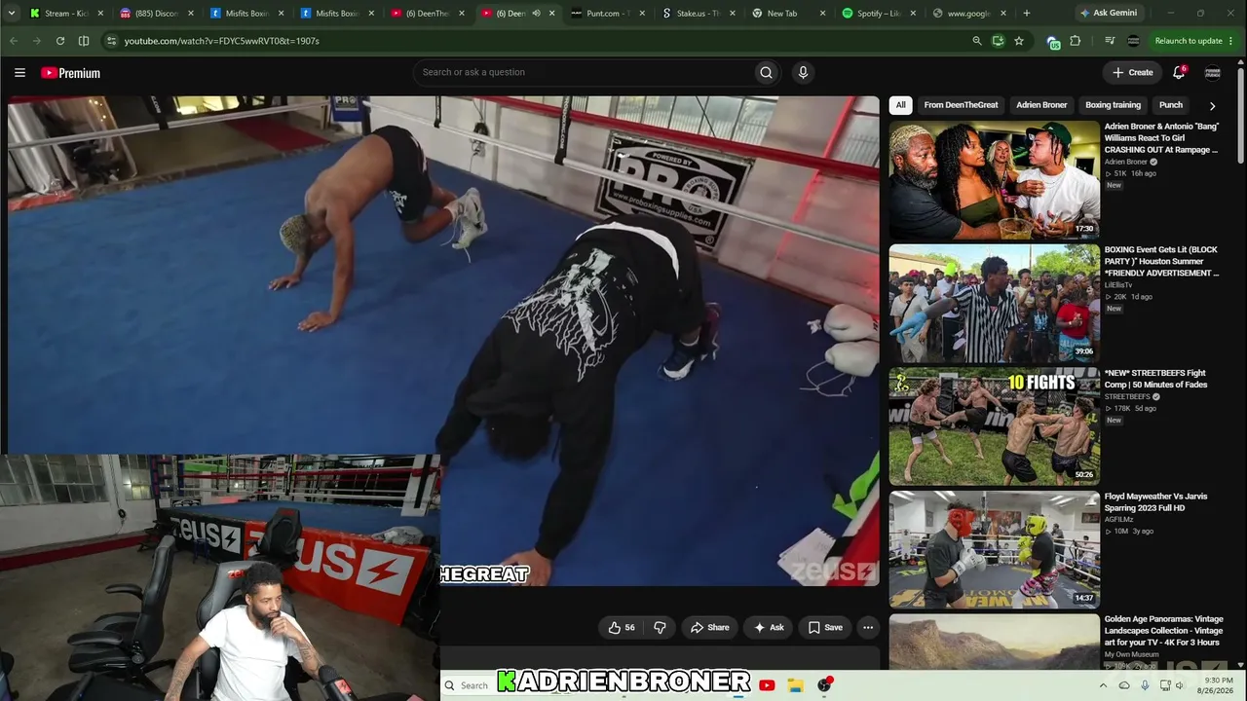Focus the YouTube search box
The image size is (1247, 701).
[583, 72]
